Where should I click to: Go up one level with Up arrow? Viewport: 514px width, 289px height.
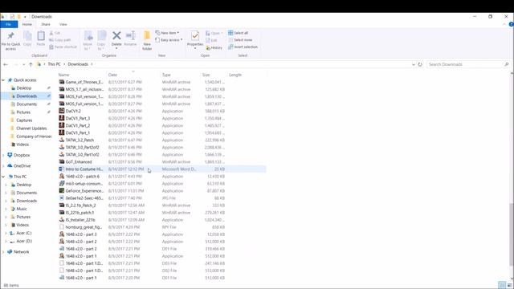point(31,64)
